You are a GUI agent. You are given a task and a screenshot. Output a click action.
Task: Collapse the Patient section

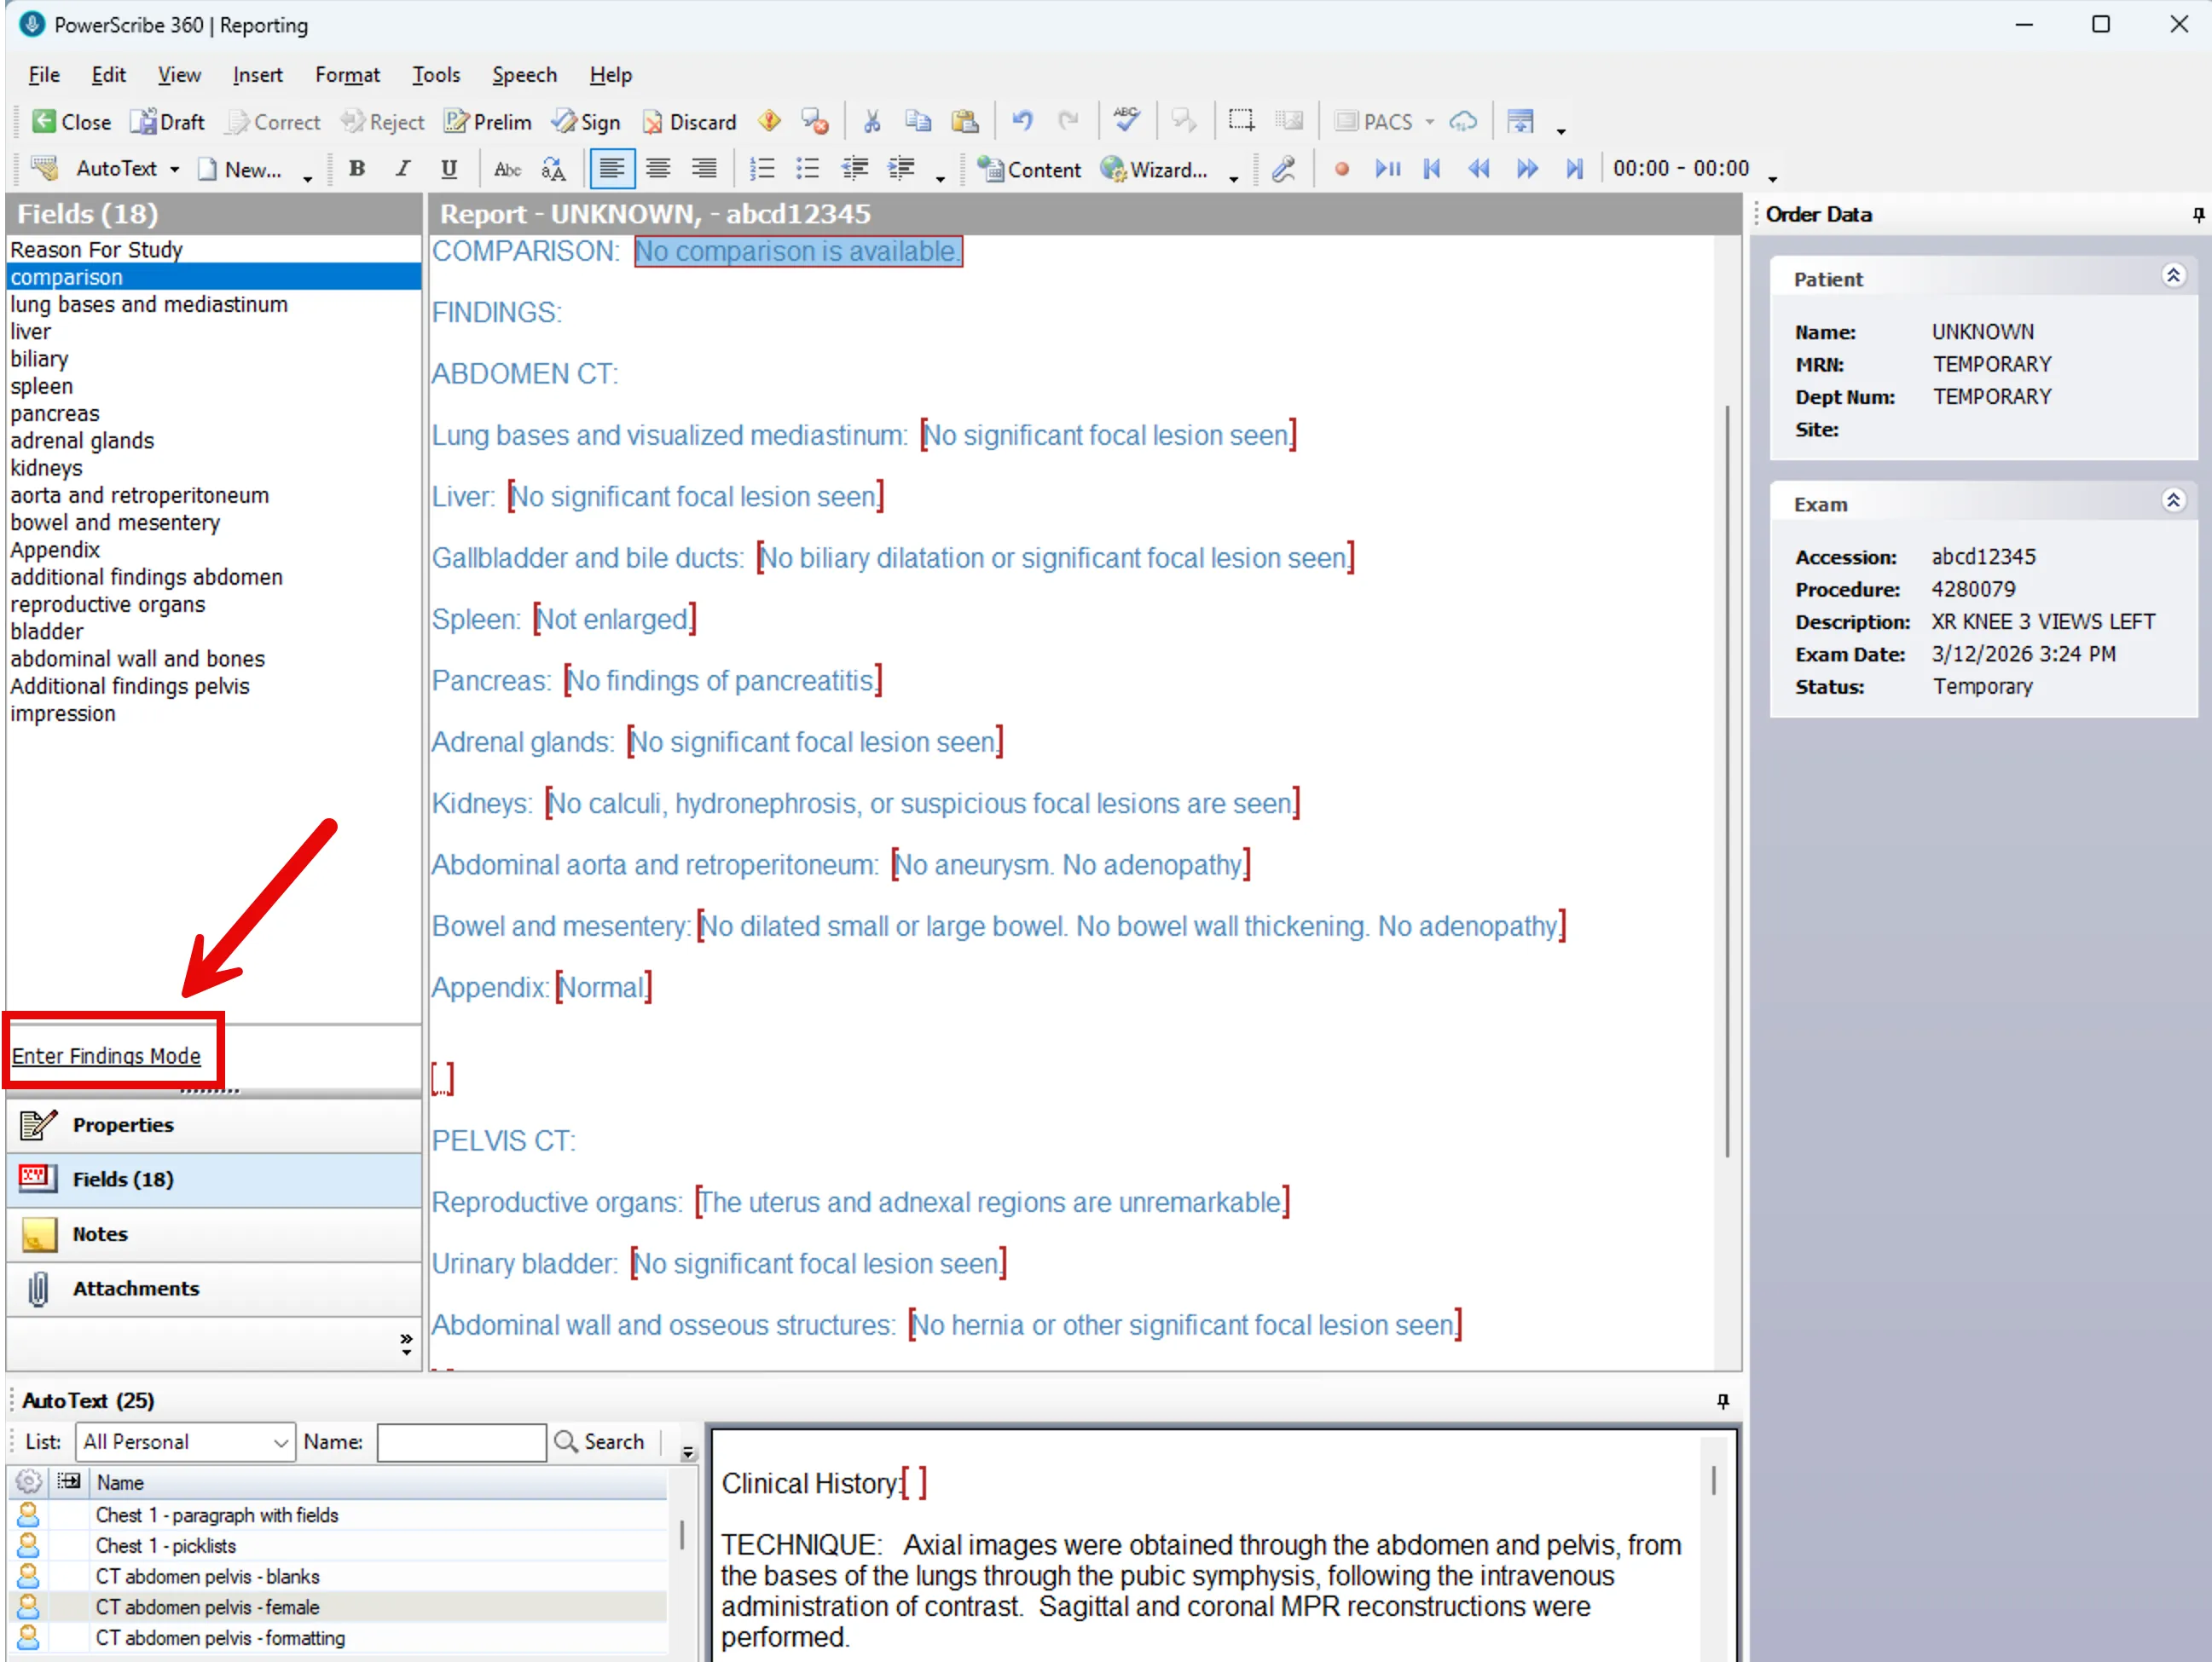(x=2174, y=276)
